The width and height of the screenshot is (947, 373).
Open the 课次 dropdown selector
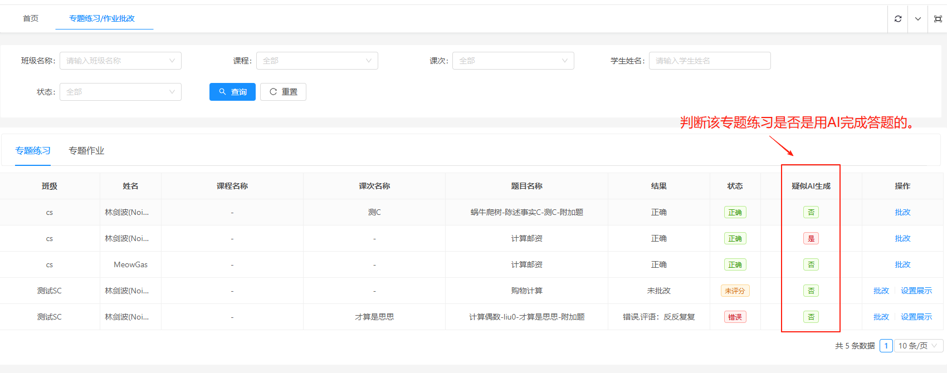click(x=513, y=61)
